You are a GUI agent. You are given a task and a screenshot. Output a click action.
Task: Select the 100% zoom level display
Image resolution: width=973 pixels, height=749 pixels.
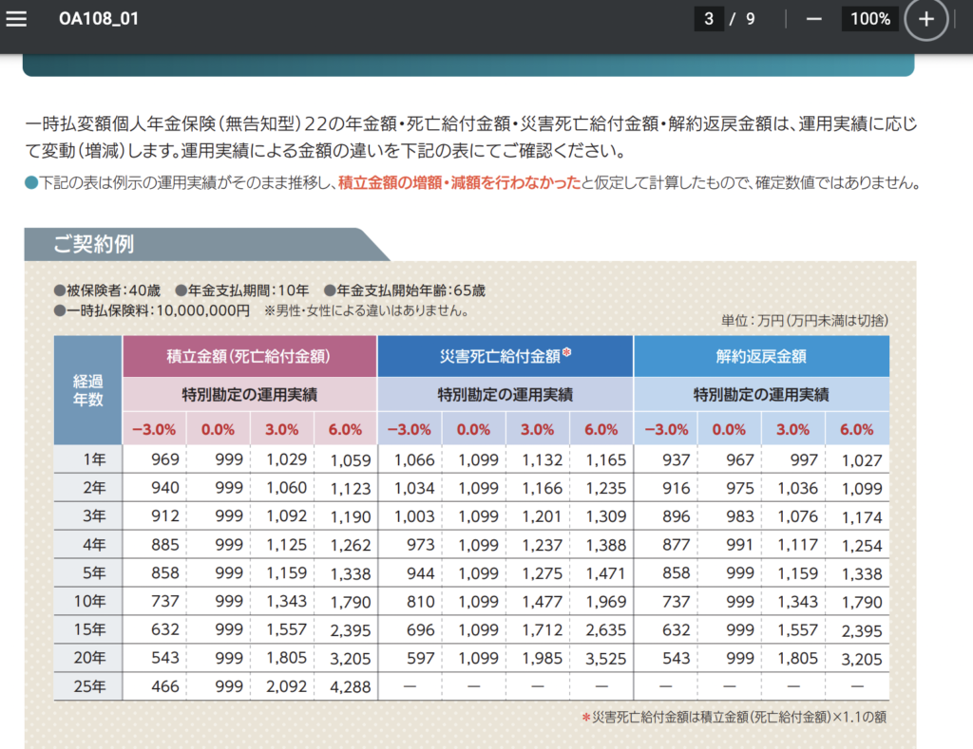click(869, 18)
